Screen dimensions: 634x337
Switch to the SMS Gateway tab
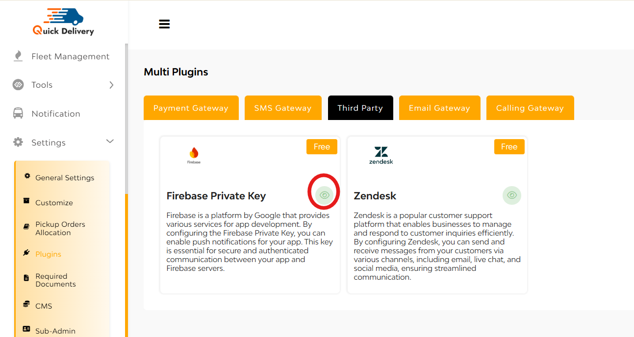click(283, 108)
